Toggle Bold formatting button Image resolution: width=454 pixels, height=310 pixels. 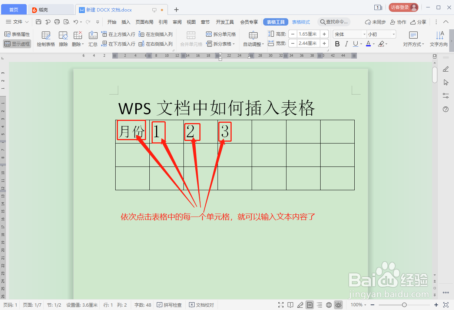pyautogui.click(x=337, y=44)
